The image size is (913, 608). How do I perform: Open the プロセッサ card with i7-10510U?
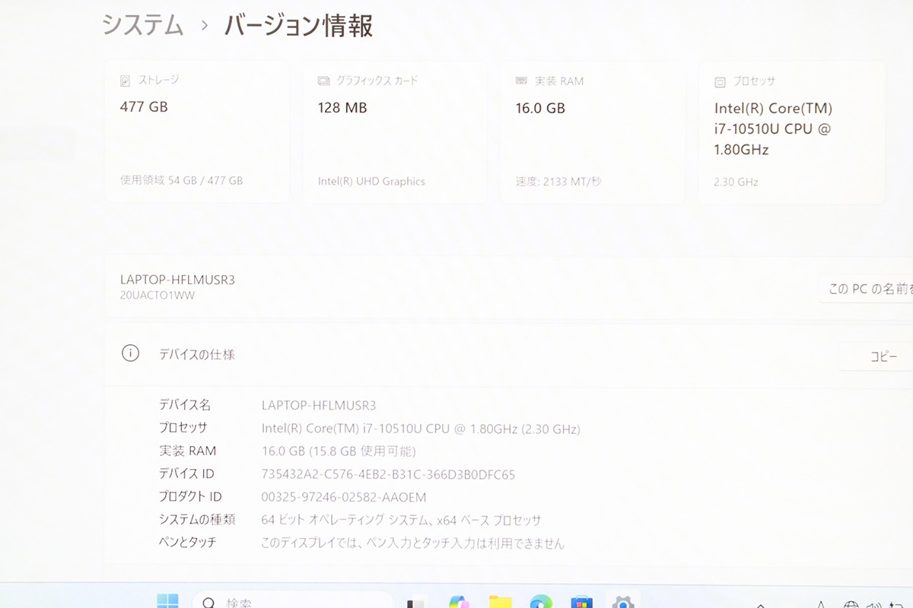[x=791, y=132]
